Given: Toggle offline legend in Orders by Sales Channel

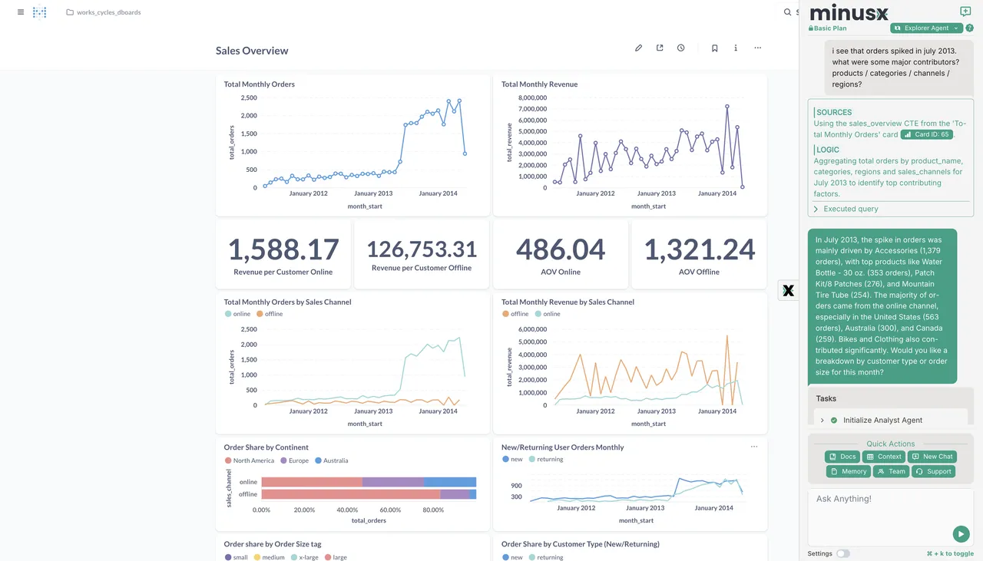Looking at the screenshot, I should point(270,314).
